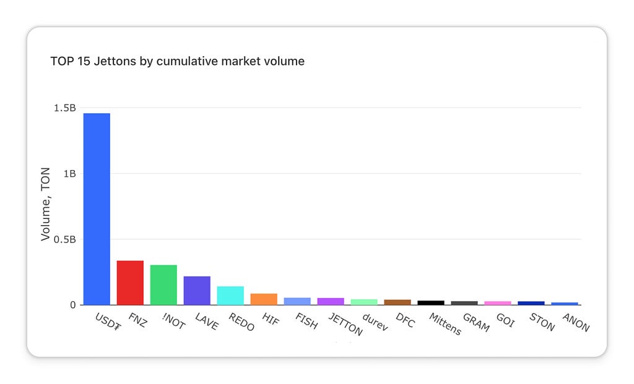Screen dimensions: 634x384
Task: Select the orange HIF bar
Action: tap(264, 299)
